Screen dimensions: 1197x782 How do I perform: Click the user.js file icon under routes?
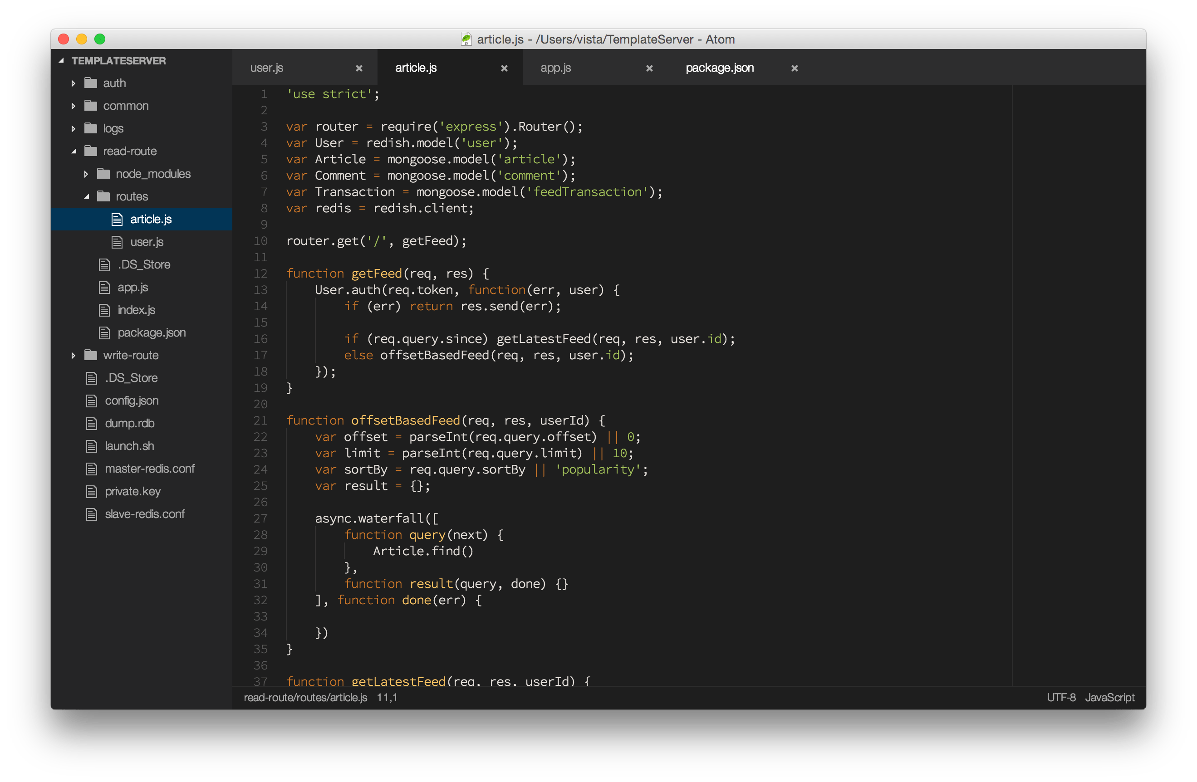(x=117, y=241)
